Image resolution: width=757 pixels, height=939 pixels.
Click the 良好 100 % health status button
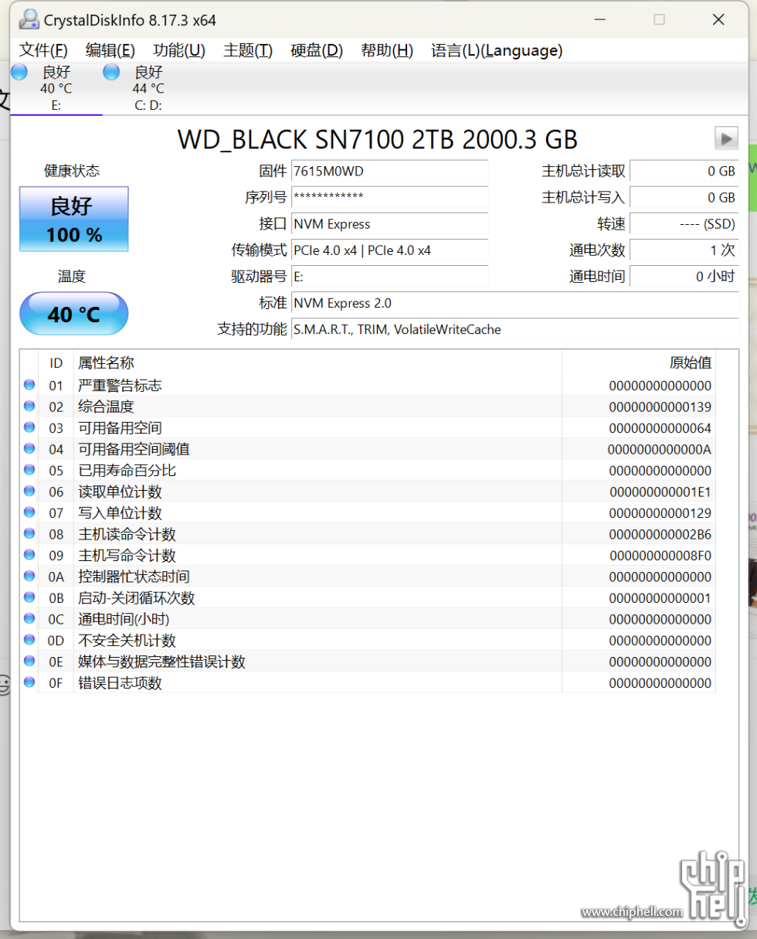(x=74, y=219)
